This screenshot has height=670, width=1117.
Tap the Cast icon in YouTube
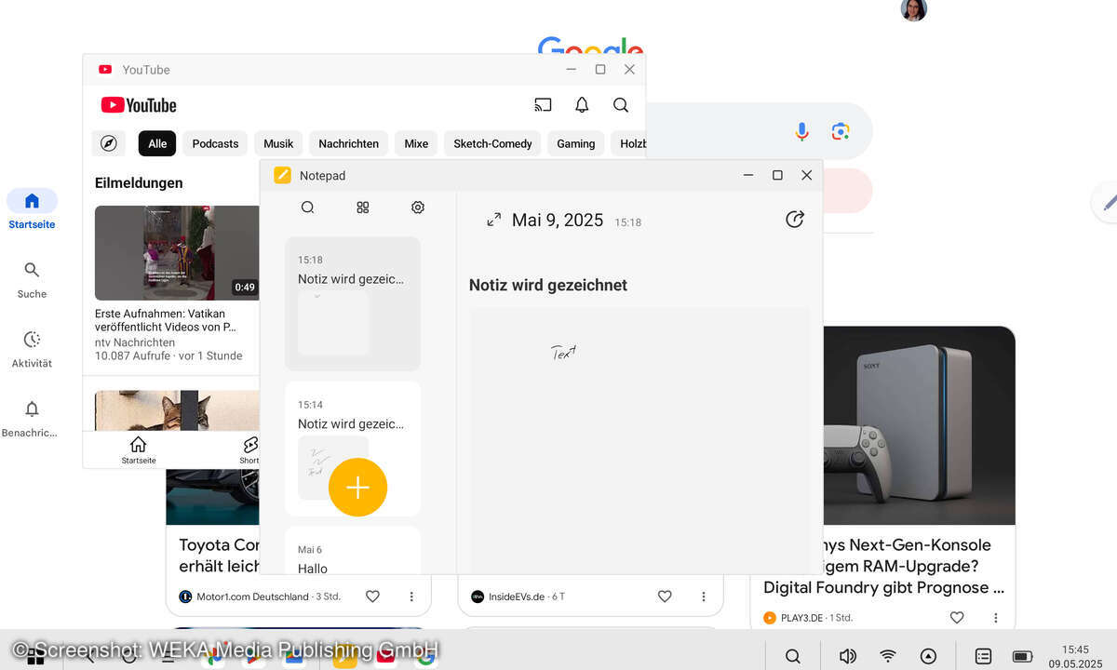pos(543,105)
